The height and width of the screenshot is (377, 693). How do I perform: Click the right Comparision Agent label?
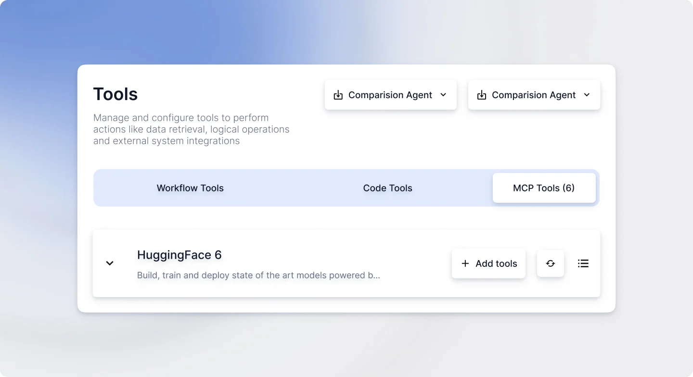click(534, 95)
